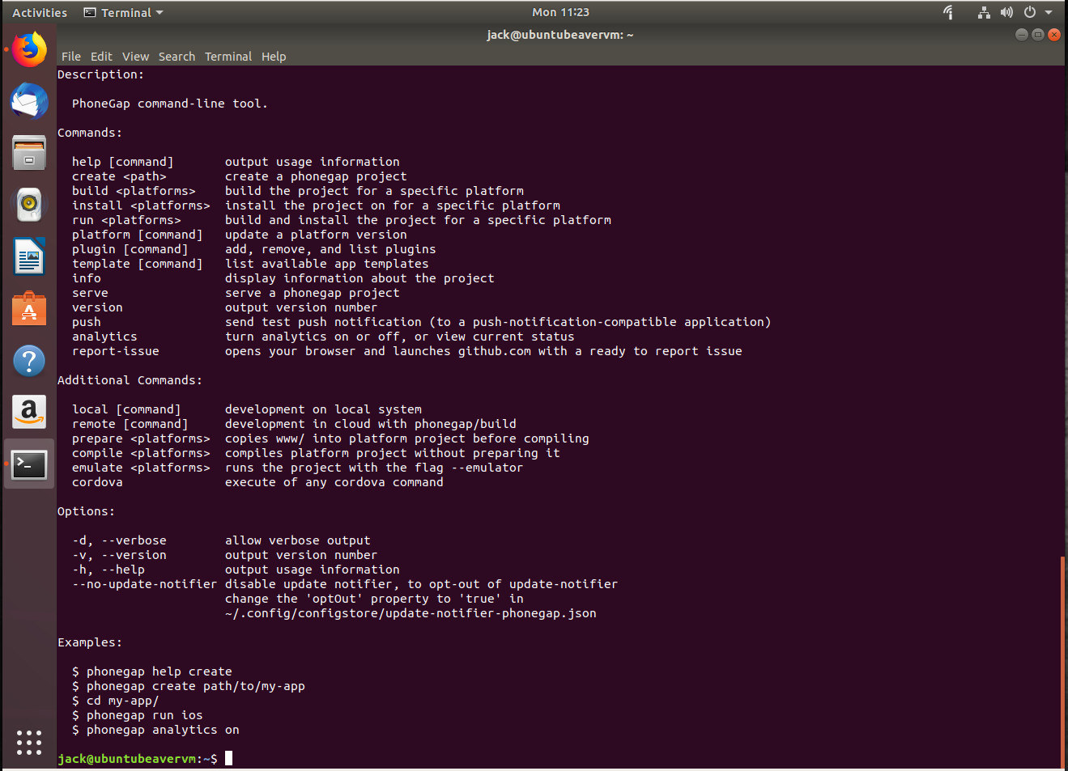This screenshot has width=1068, height=771.
Task: Click the power icon in top bar
Action: point(1030,12)
